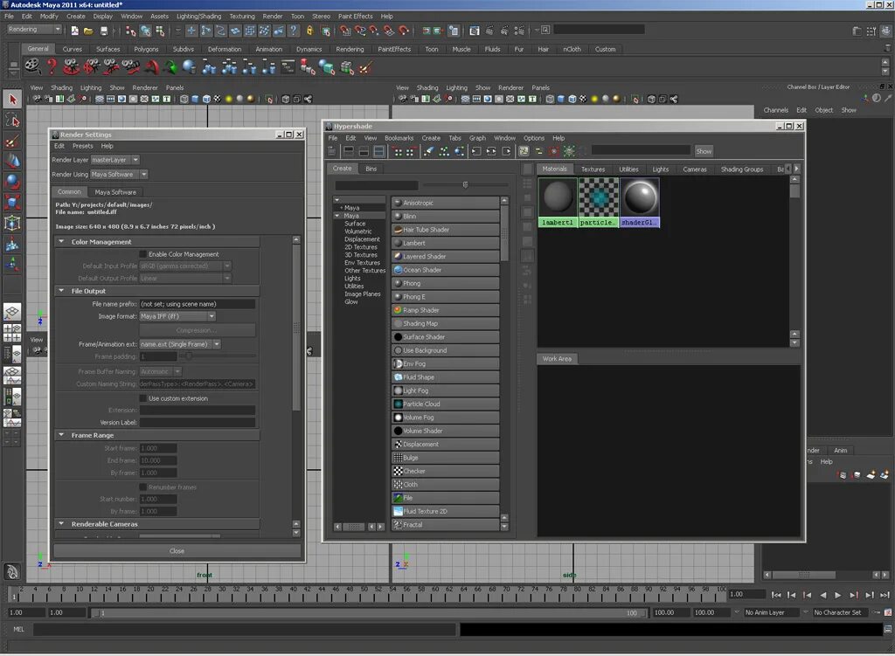
Task: Click the range slider bar
Action: click(369, 613)
